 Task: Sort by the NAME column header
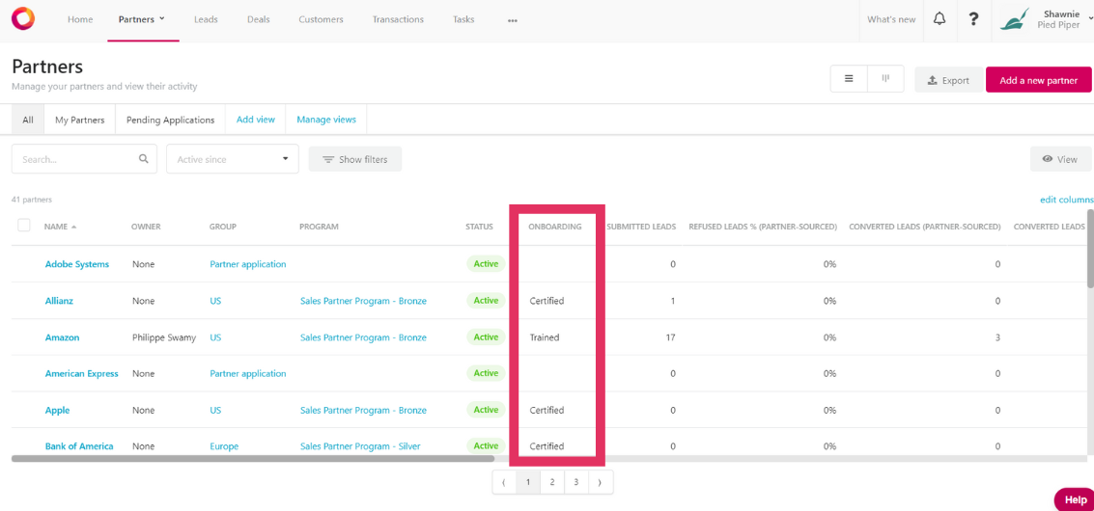[60, 227]
